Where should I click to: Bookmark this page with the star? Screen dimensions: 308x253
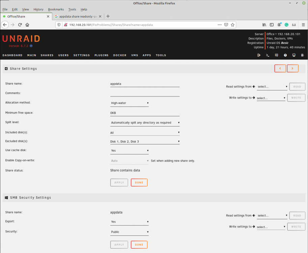click(x=232, y=25)
